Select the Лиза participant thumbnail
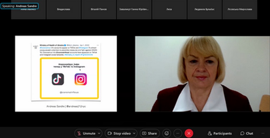This screenshot has height=138, width=270. coord(169,10)
